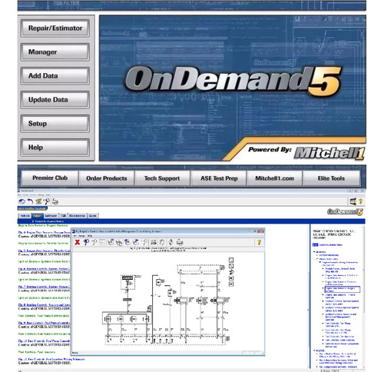384x372 pixels.
Task: Collapse the Engine Controls Wiring Schematics tree node
Action: click(320, 262)
